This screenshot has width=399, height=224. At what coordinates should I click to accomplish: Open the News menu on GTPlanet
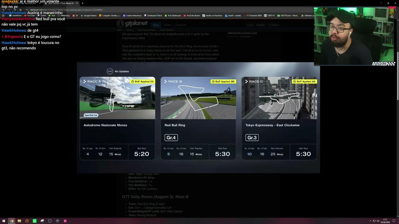point(156,25)
